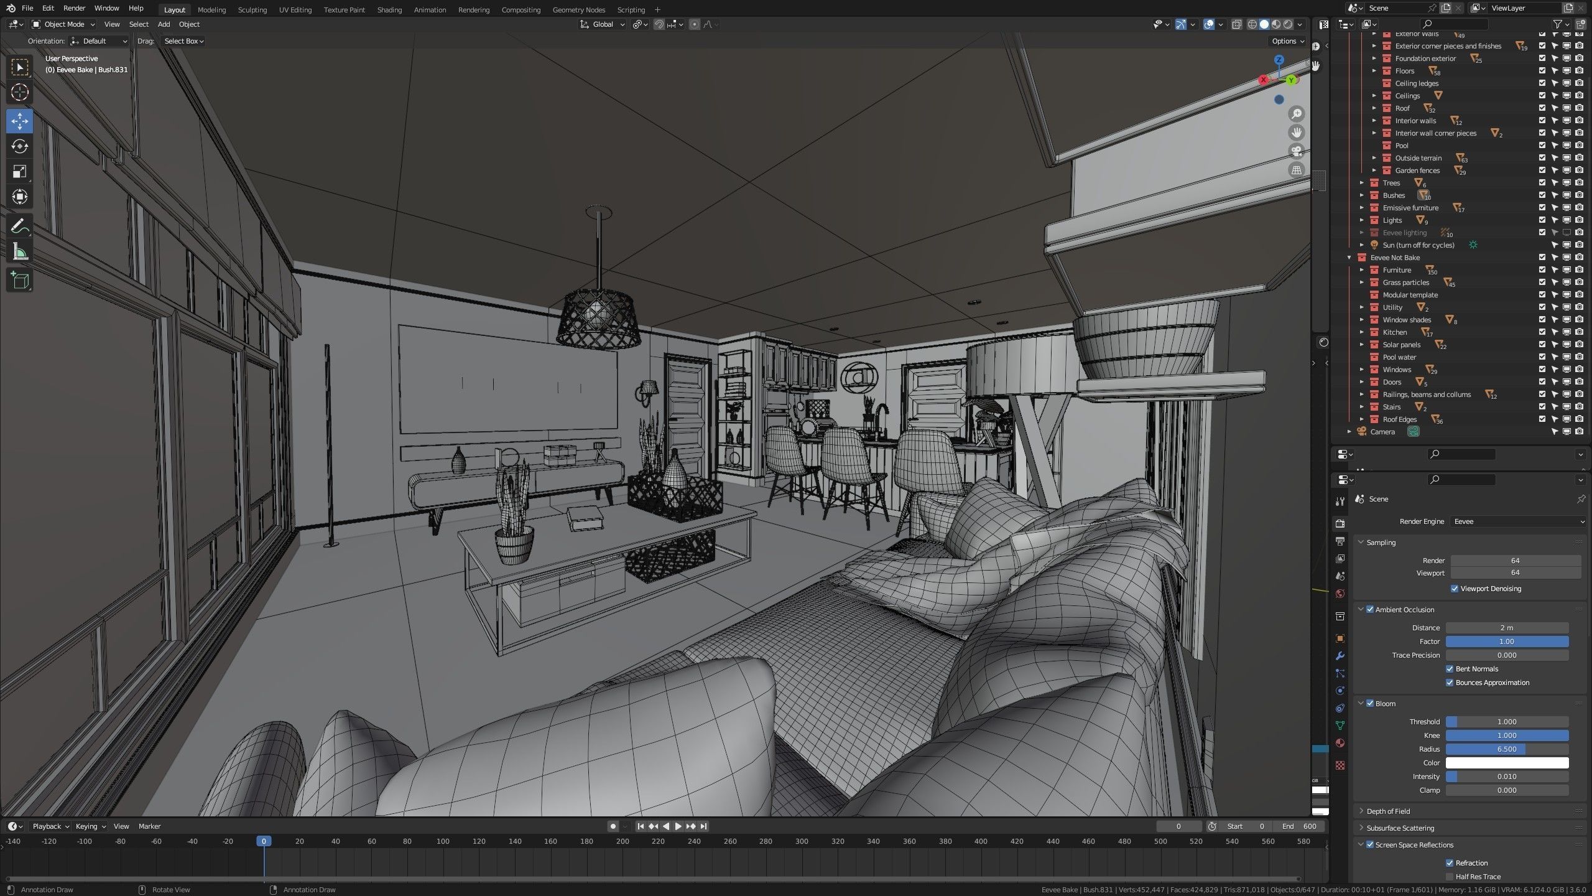Image resolution: width=1592 pixels, height=896 pixels.
Task: Expand the Subsurface Scattering panel
Action: click(x=1400, y=828)
